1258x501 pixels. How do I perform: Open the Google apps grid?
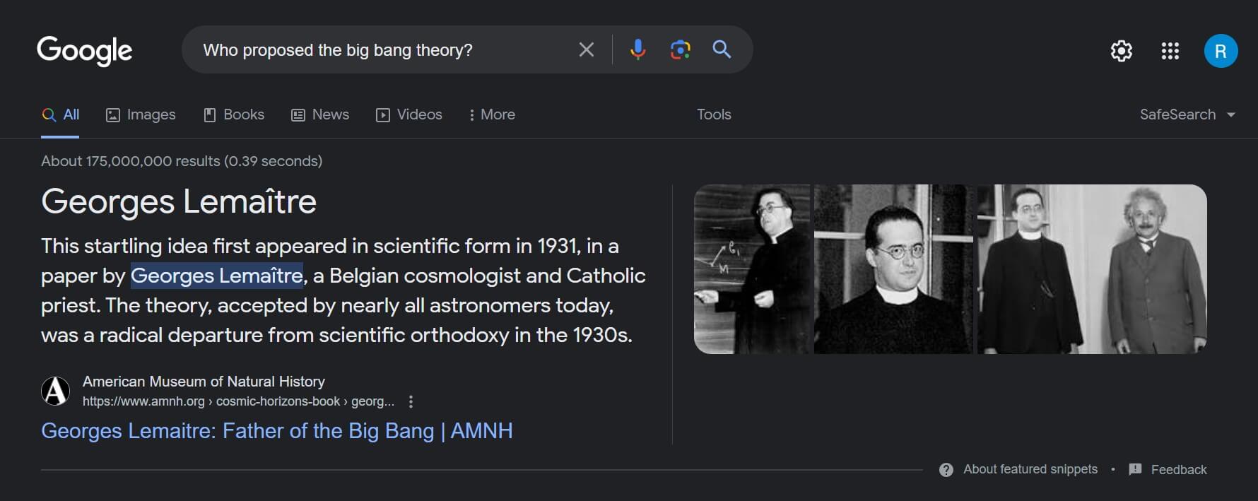click(x=1170, y=51)
